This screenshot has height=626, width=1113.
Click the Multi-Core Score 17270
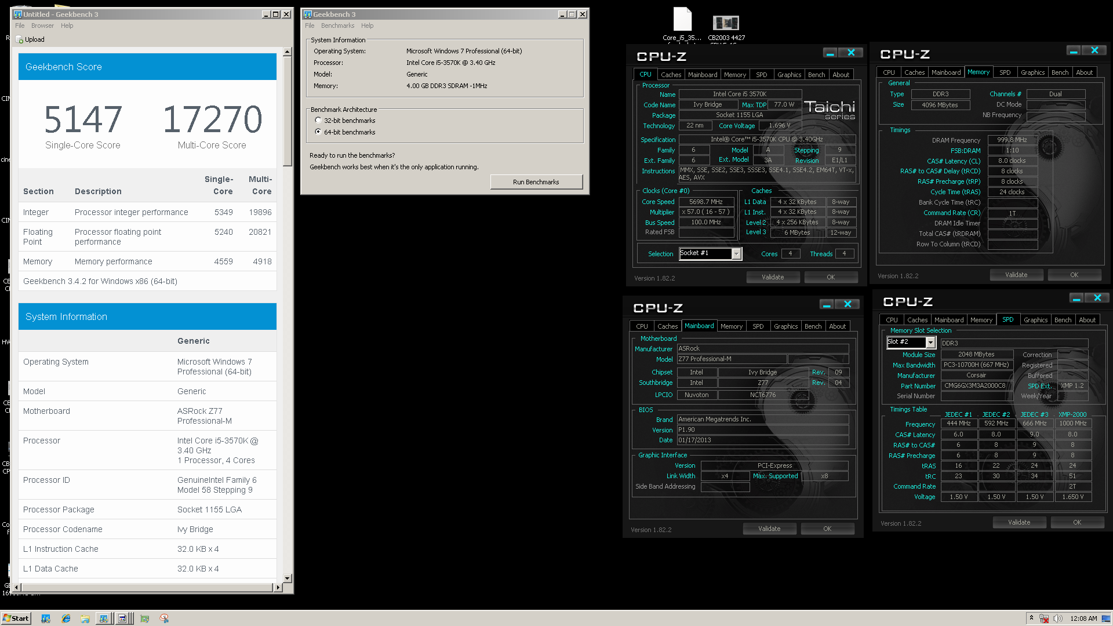click(212, 119)
